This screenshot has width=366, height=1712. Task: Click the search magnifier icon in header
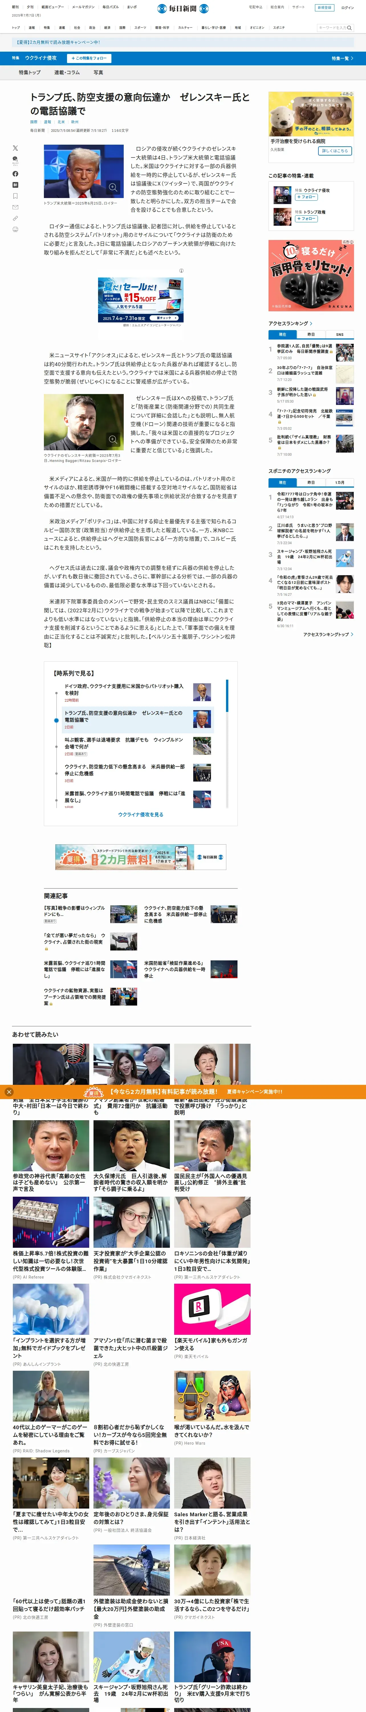[349, 28]
